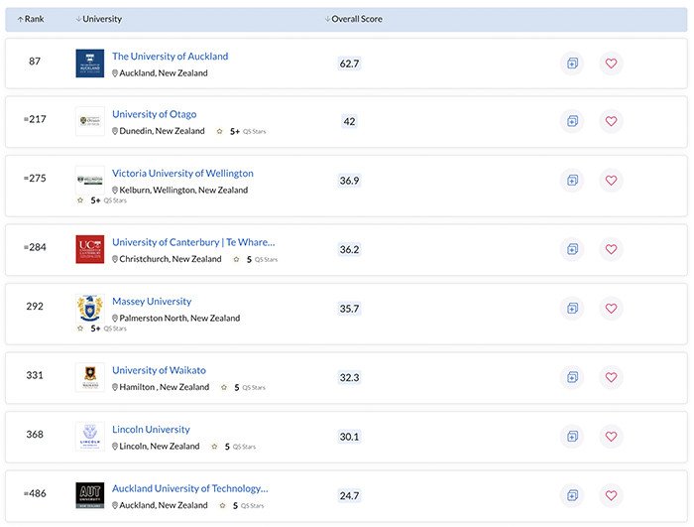Click location Palmerston North, New Zealand

tap(176, 318)
